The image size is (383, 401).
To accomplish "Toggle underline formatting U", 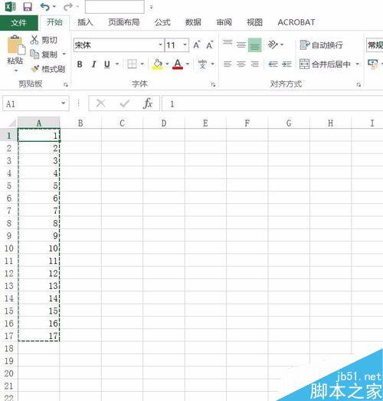I will (107, 64).
